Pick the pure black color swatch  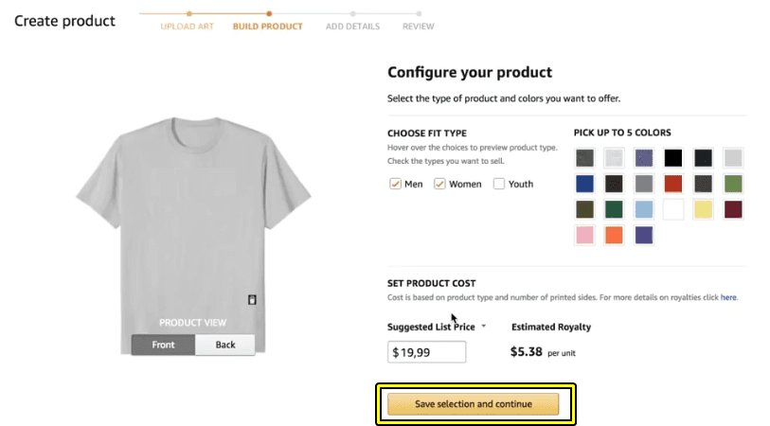point(673,158)
